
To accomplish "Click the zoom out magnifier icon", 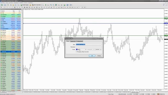I will pyautogui.click(x=53, y=5).
